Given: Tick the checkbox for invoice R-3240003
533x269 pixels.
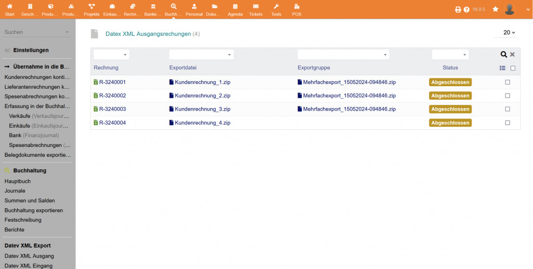Looking at the screenshot, I should pos(507,109).
